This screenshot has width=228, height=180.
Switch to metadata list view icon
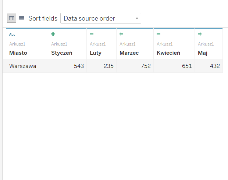click(21, 18)
